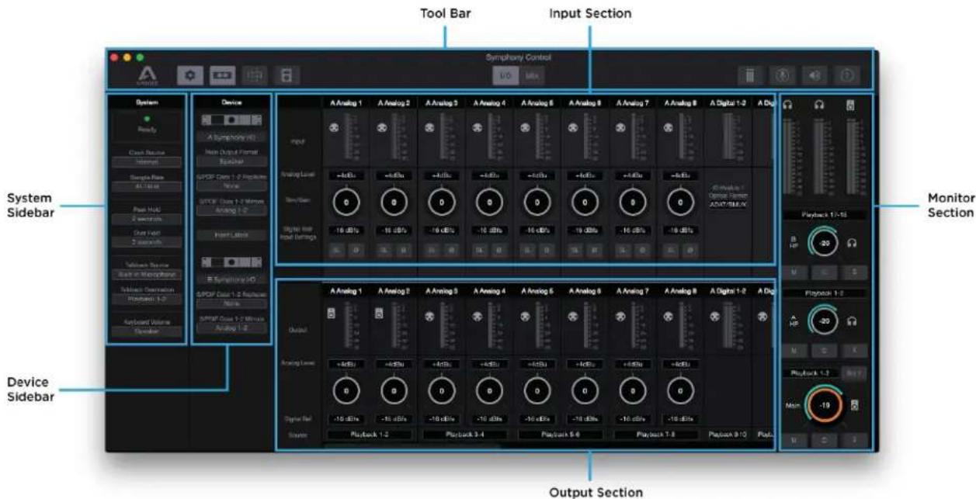Select the B Symphony I/O device button
The height and width of the screenshot is (499, 976).
(232, 279)
